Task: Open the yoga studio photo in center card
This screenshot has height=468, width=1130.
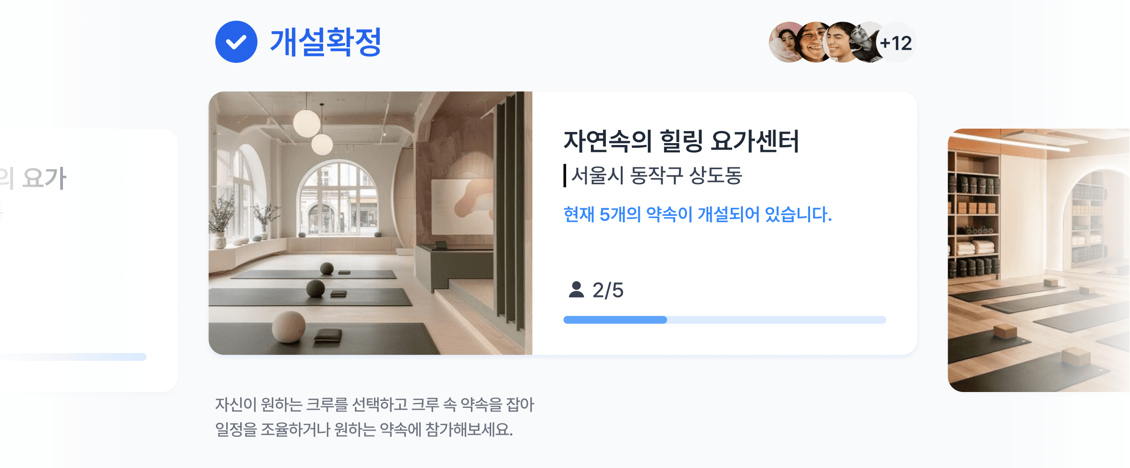Action: [370, 223]
